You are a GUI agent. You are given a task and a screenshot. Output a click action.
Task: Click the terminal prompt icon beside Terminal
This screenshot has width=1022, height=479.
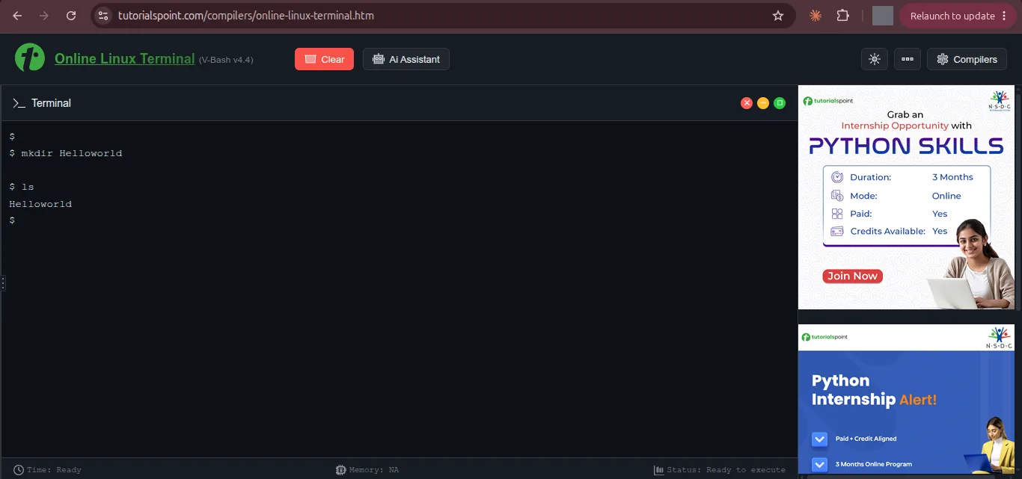(x=19, y=103)
